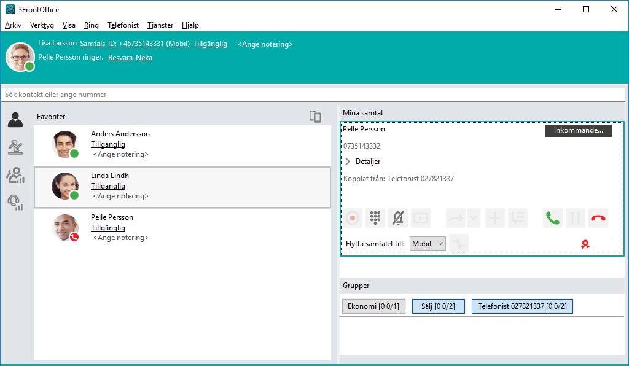The height and width of the screenshot is (366, 629).
Task: Select Pelle Persson name in Favoriter
Action: coord(112,217)
